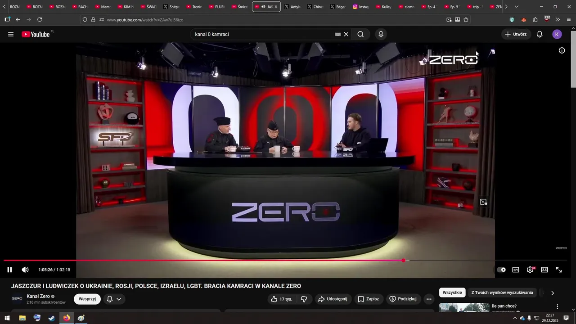Focus the search box containing 'kanal 0 kamraci'
Image resolution: width=576 pixels, height=324 pixels.
click(263, 34)
